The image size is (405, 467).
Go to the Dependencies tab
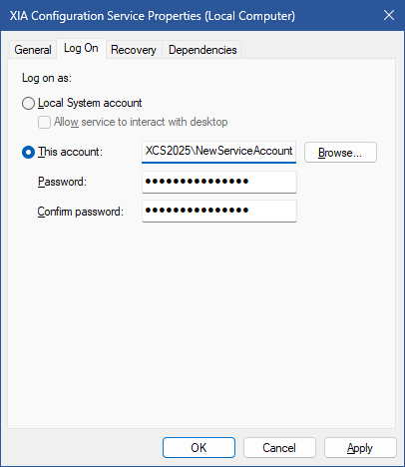pos(202,50)
